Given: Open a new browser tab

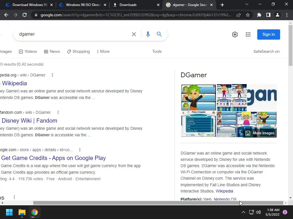Looking at the screenshot, I should pyautogui.click(x=222, y=5).
